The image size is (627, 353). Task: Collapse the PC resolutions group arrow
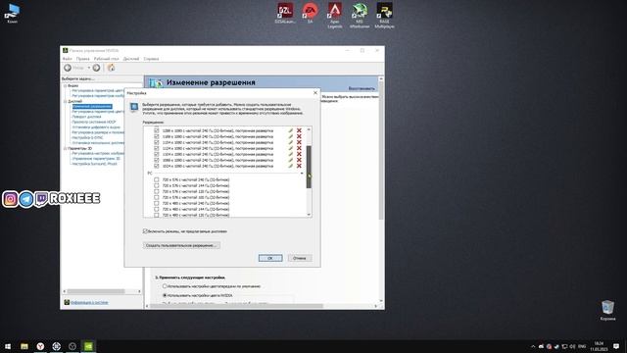pos(302,174)
